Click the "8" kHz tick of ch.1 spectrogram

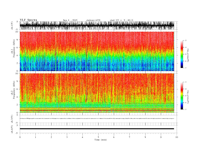[18, 40]
